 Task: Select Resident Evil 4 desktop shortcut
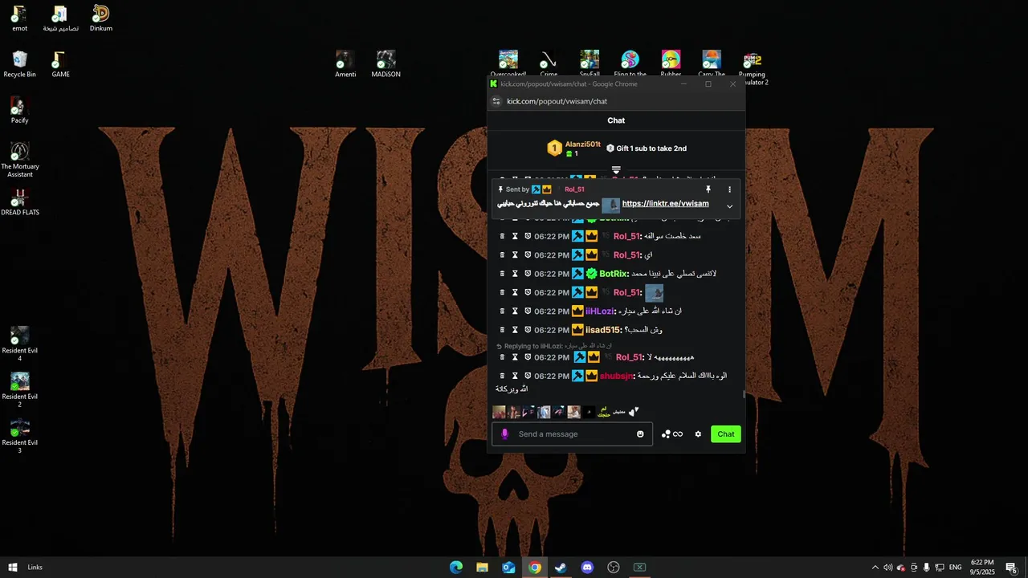point(20,344)
